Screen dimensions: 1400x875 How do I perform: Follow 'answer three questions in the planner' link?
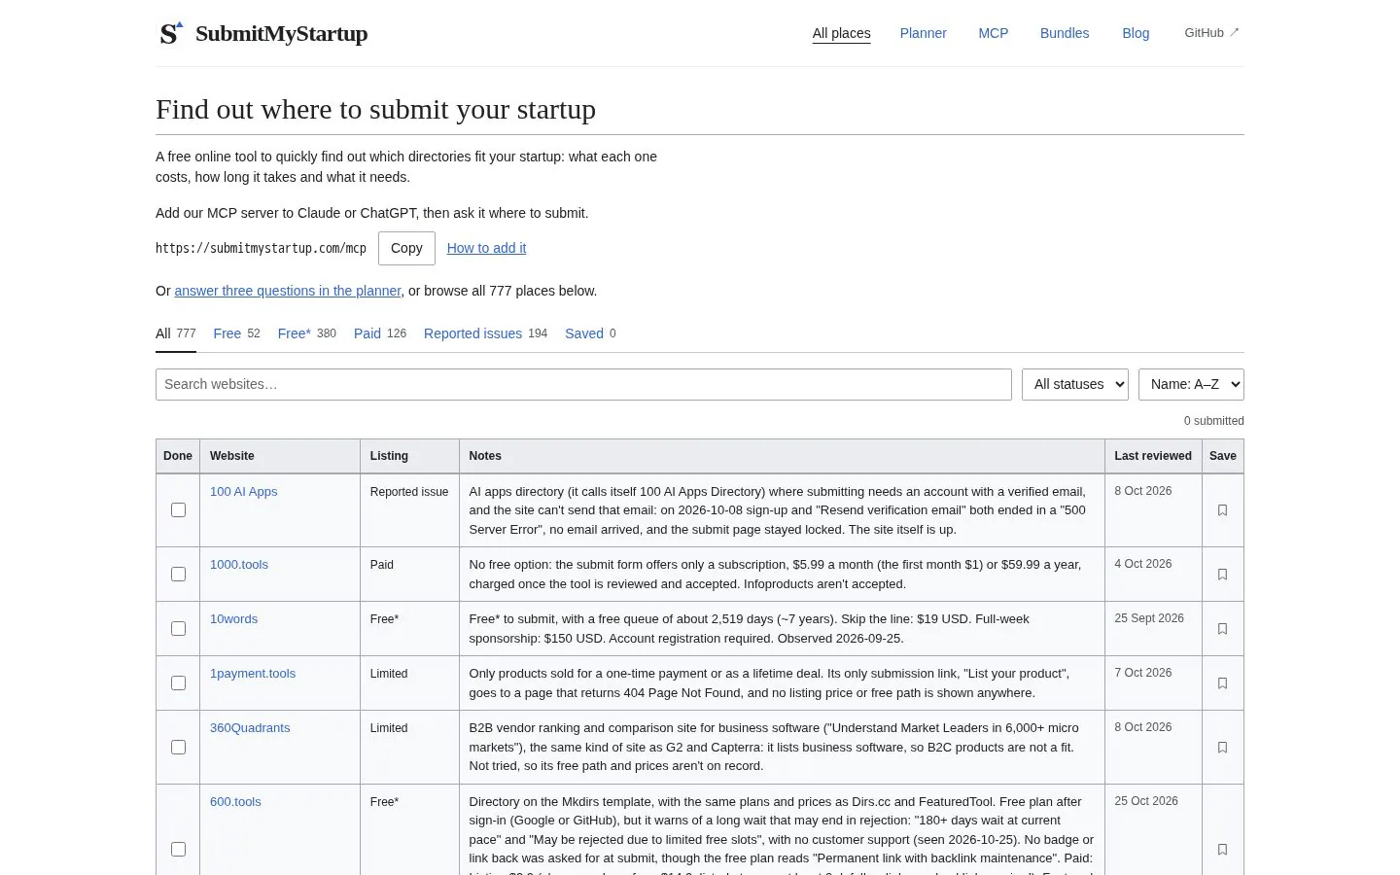(x=288, y=291)
